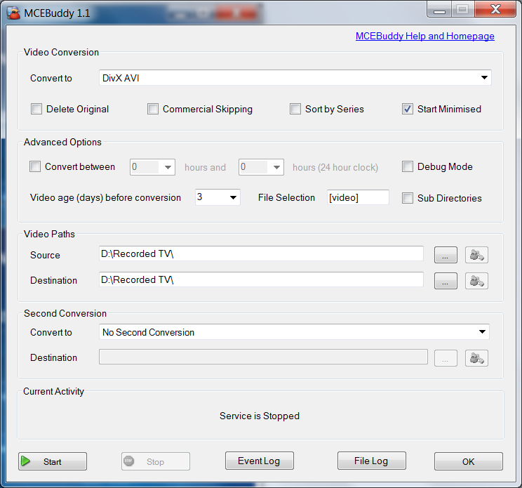Open the No Second Conversion dropdown
This screenshot has width=522, height=488.
click(294, 332)
